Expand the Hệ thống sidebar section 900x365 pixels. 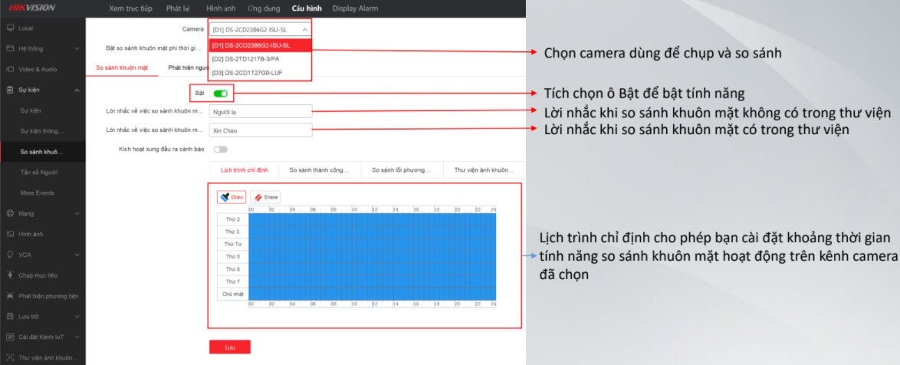click(42, 48)
